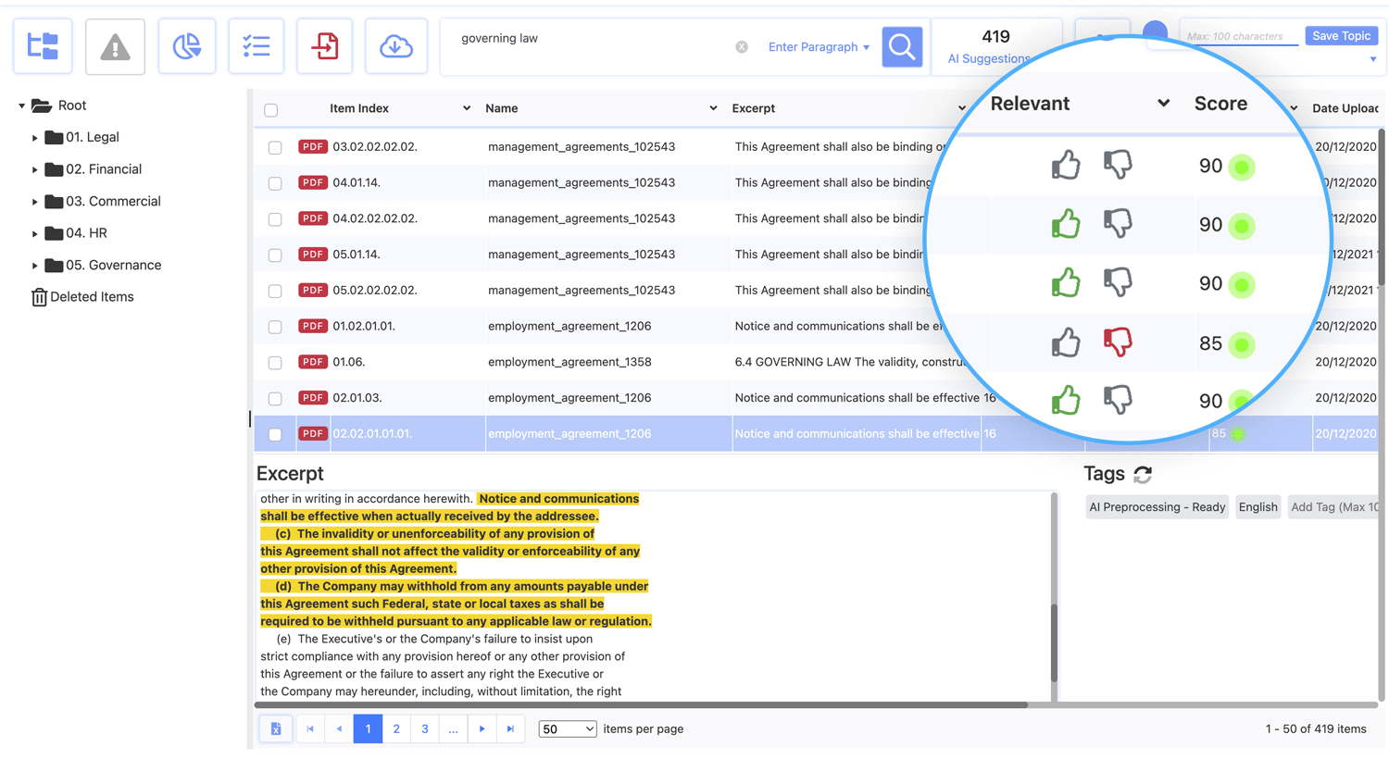Image resolution: width=1389 pixels, height=759 pixels.
Task: Open the items per page dropdown
Action: 567,729
